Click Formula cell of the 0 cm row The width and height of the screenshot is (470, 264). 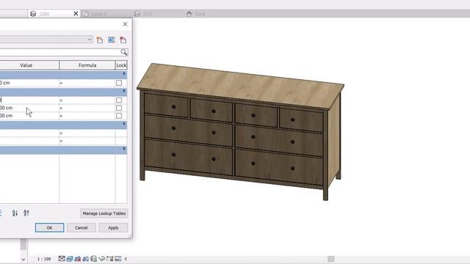pos(87,83)
